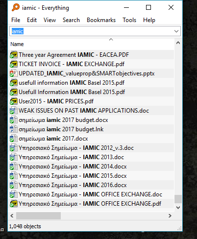The height and width of the screenshot is (239, 197).
Task: Select User2015 - IAMIC PRICES.pdf
Action: (56, 101)
